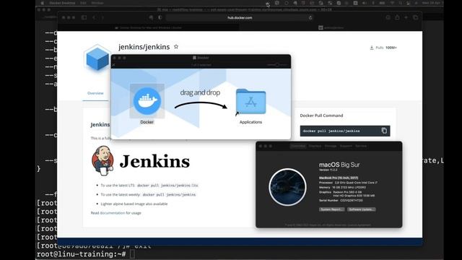Click the 'docker pull jenkins/jenkins:lts' code text
Viewport: 462px width, 260px height.
point(167,186)
